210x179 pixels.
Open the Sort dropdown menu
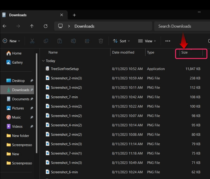tap(121, 41)
